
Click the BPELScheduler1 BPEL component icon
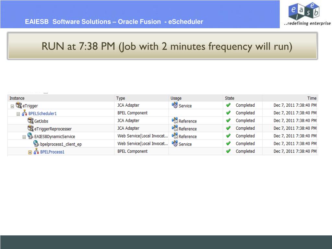(24, 113)
